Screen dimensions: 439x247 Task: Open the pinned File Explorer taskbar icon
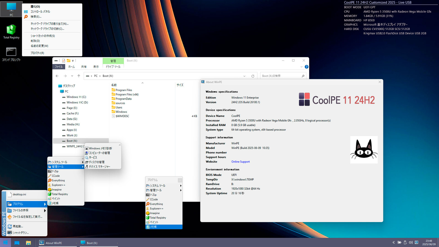point(28,243)
